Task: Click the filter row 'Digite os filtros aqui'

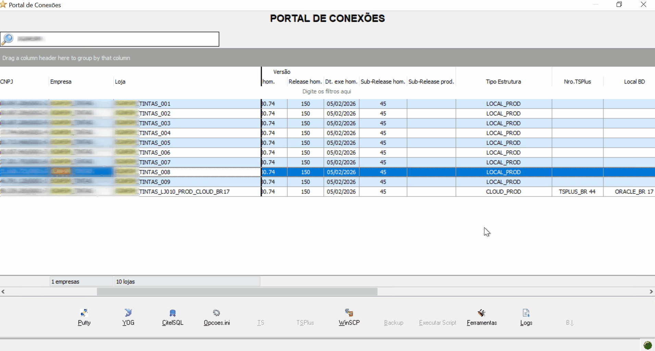Action: tap(327, 92)
